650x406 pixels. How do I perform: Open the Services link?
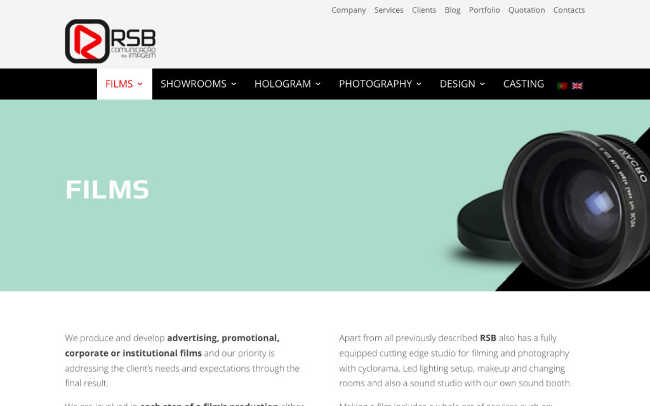pos(389,10)
